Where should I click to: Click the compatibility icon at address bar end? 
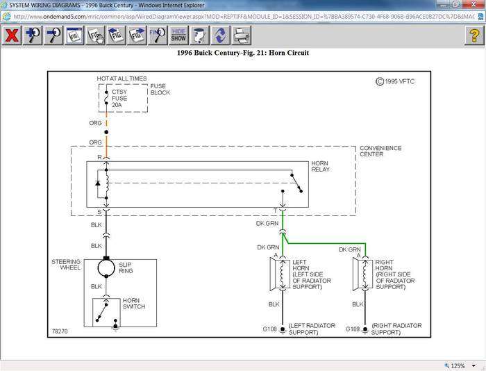coord(480,17)
